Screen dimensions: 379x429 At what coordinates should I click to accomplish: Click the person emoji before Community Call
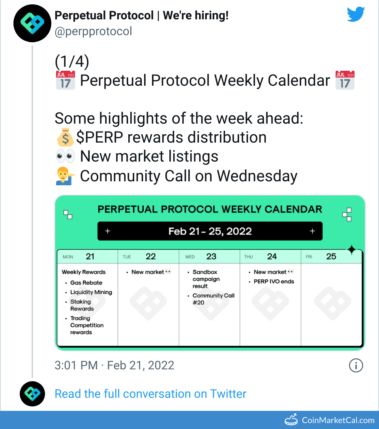click(65, 176)
